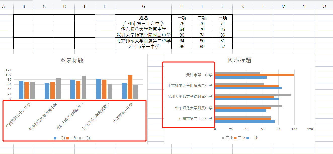Click the cell with value 71
This screenshot has height=154, width=333.
tap(222, 23)
